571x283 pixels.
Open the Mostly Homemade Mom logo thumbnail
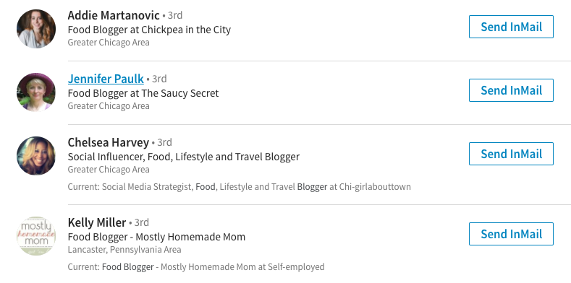(x=36, y=236)
